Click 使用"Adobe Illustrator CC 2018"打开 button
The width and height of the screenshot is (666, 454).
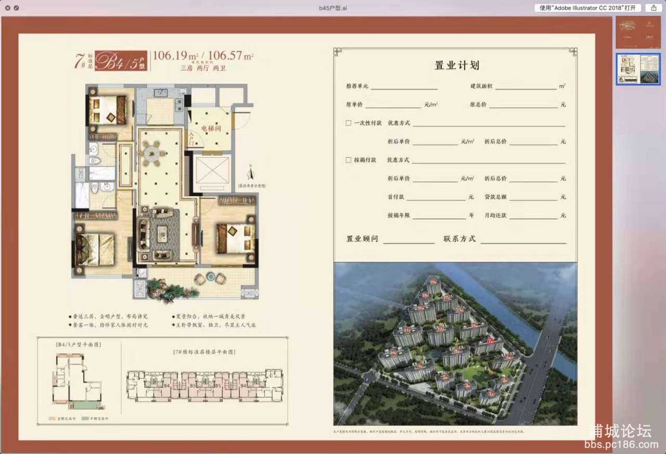588,8
